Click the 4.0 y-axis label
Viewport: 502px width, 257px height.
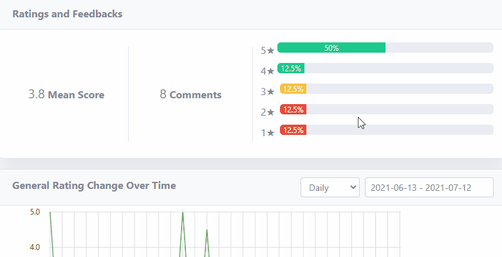(x=35, y=247)
